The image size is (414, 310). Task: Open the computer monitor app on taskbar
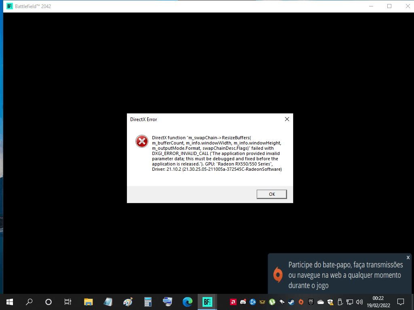pyautogui.click(x=168, y=302)
